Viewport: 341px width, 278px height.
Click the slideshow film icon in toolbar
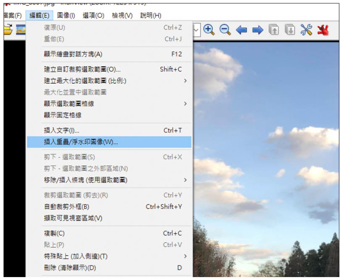pyautogui.click(x=20, y=30)
